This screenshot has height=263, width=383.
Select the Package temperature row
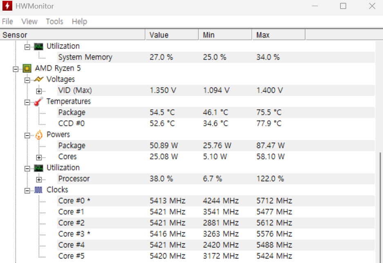pos(216,112)
